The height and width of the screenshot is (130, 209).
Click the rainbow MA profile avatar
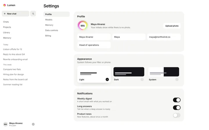tap(83, 26)
